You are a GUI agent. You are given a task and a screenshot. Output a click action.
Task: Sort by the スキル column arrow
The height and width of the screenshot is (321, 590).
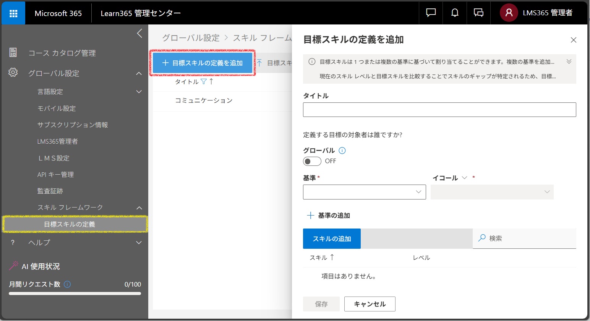tap(332, 257)
